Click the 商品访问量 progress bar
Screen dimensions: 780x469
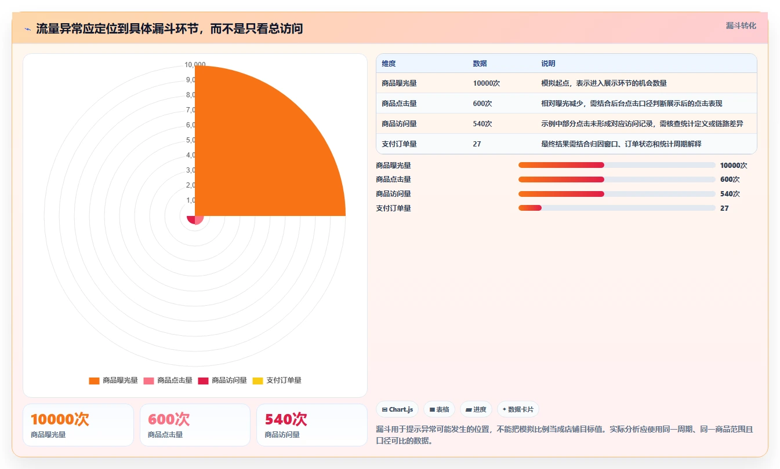(x=617, y=194)
